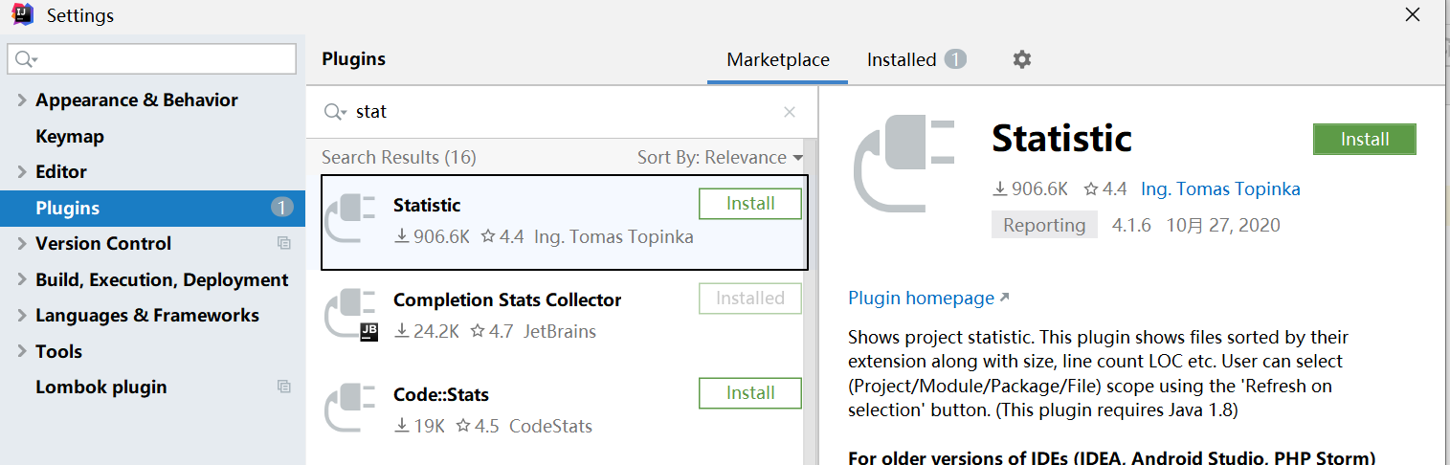The height and width of the screenshot is (465, 1450).
Task: Switch to the Marketplace tab
Action: 778,59
